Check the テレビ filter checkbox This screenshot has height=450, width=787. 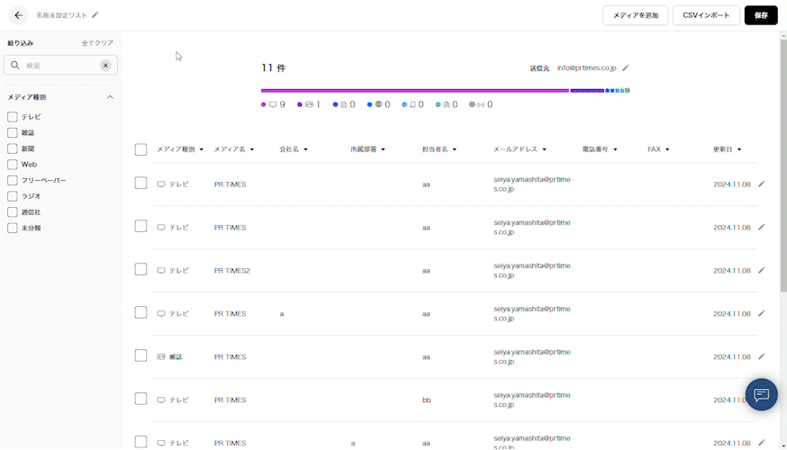click(x=13, y=117)
